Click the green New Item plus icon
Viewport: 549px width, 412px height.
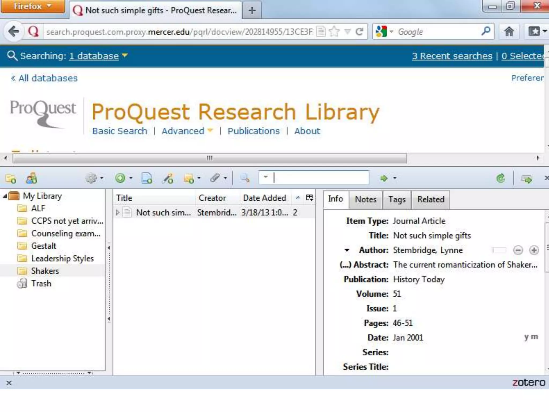(x=120, y=178)
